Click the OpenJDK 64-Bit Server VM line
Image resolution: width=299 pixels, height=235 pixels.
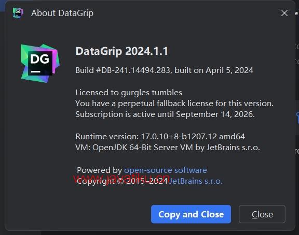coord(168,148)
